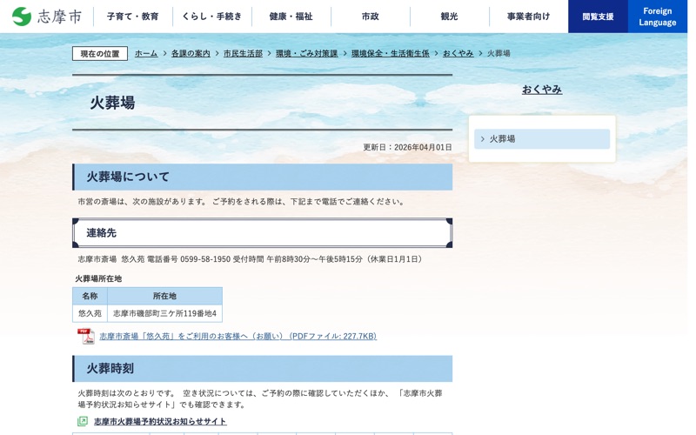This screenshot has height=435, width=696.
Task: Click the 悠久苑 table cell
Action: 90,313
